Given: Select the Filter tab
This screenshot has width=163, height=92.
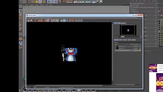Looking at the screenshot, I should click(129, 40).
